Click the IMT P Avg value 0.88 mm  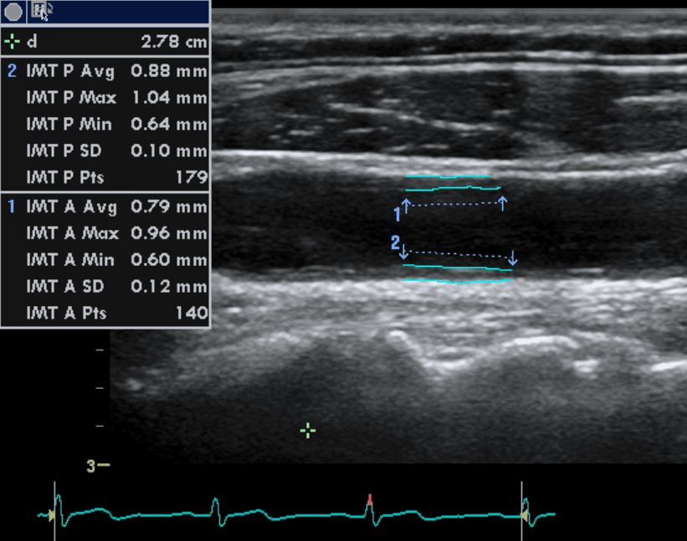click(x=169, y=71)
